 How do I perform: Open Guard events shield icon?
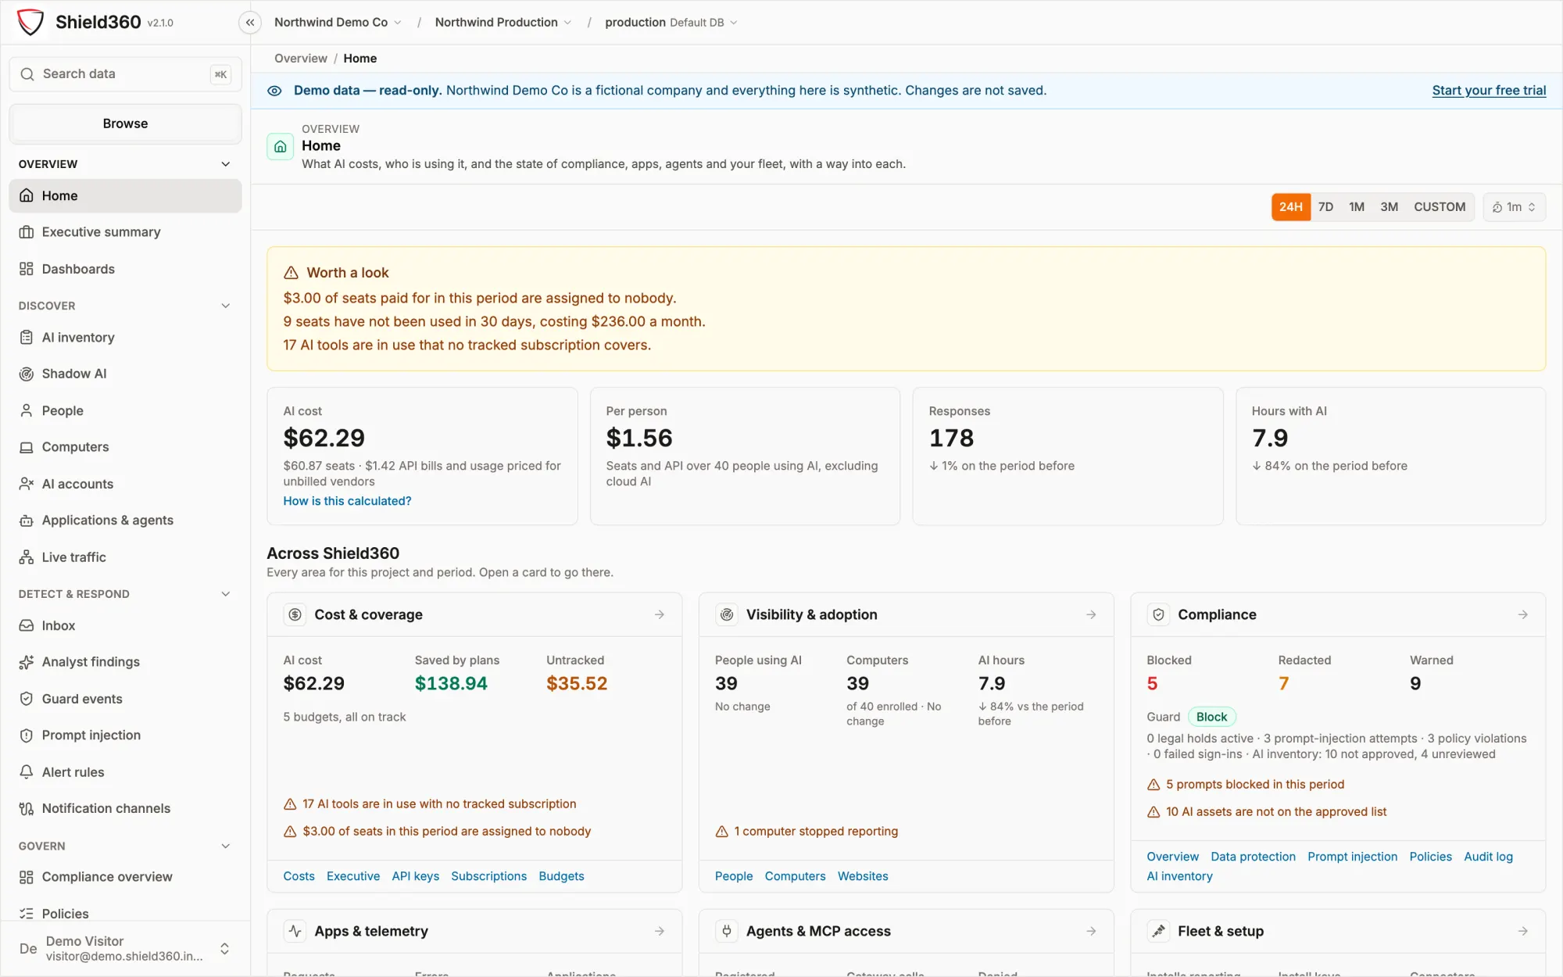pyautogui.click(x=27, y=699)
